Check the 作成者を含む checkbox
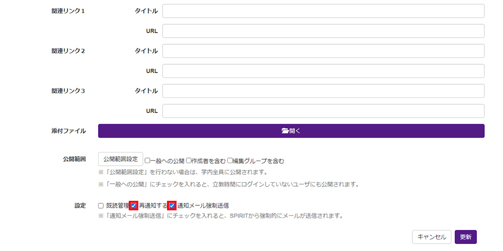 point(189,161)
